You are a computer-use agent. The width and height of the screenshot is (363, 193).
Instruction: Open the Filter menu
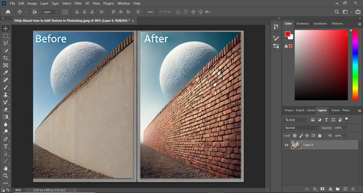click(78, 3)
